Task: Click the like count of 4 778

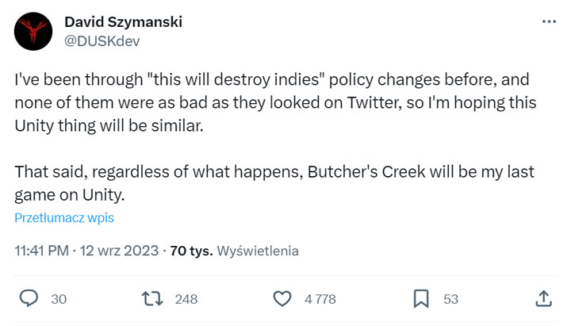Action: 320,299
